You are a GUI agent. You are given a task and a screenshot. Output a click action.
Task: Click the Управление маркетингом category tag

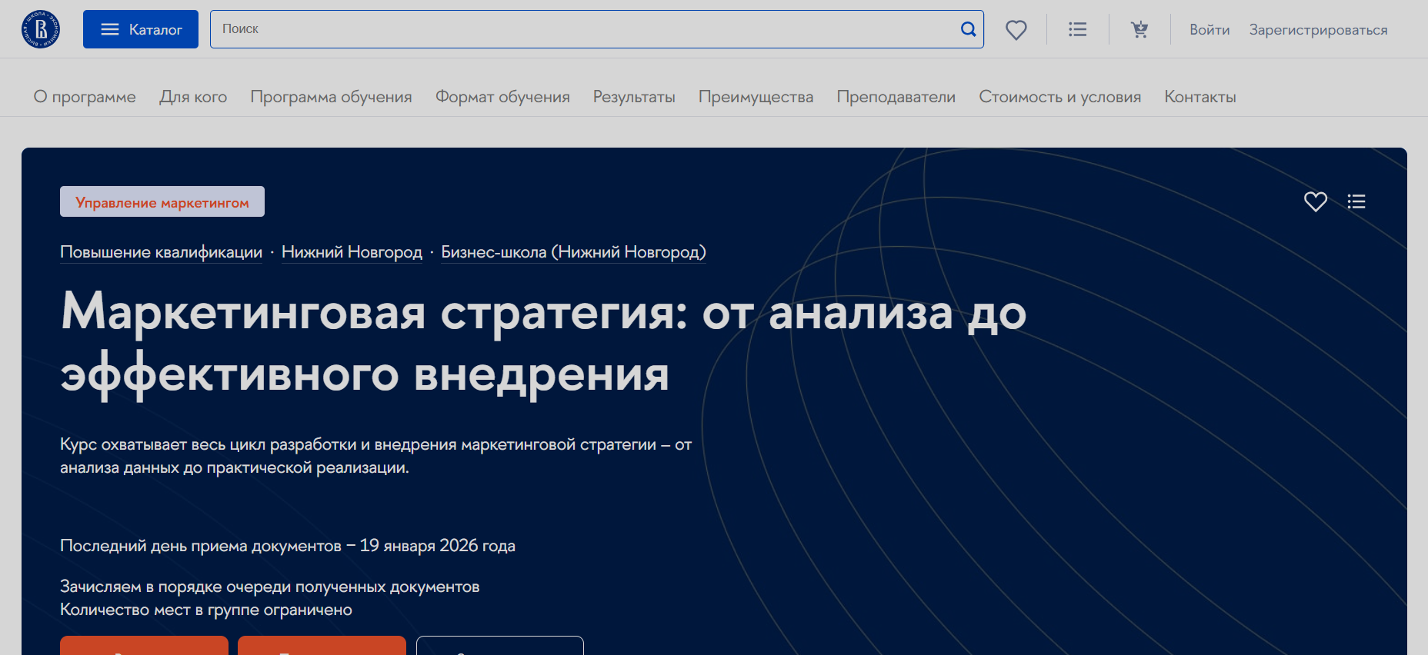click(x=162, y=202)
